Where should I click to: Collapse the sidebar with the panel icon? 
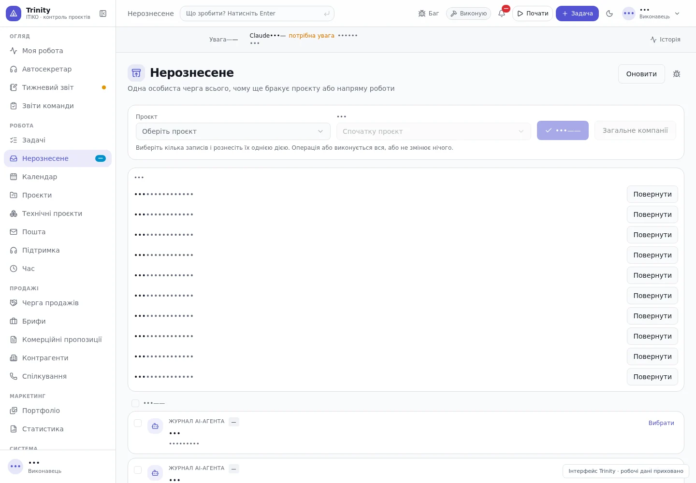click(103, 14)
